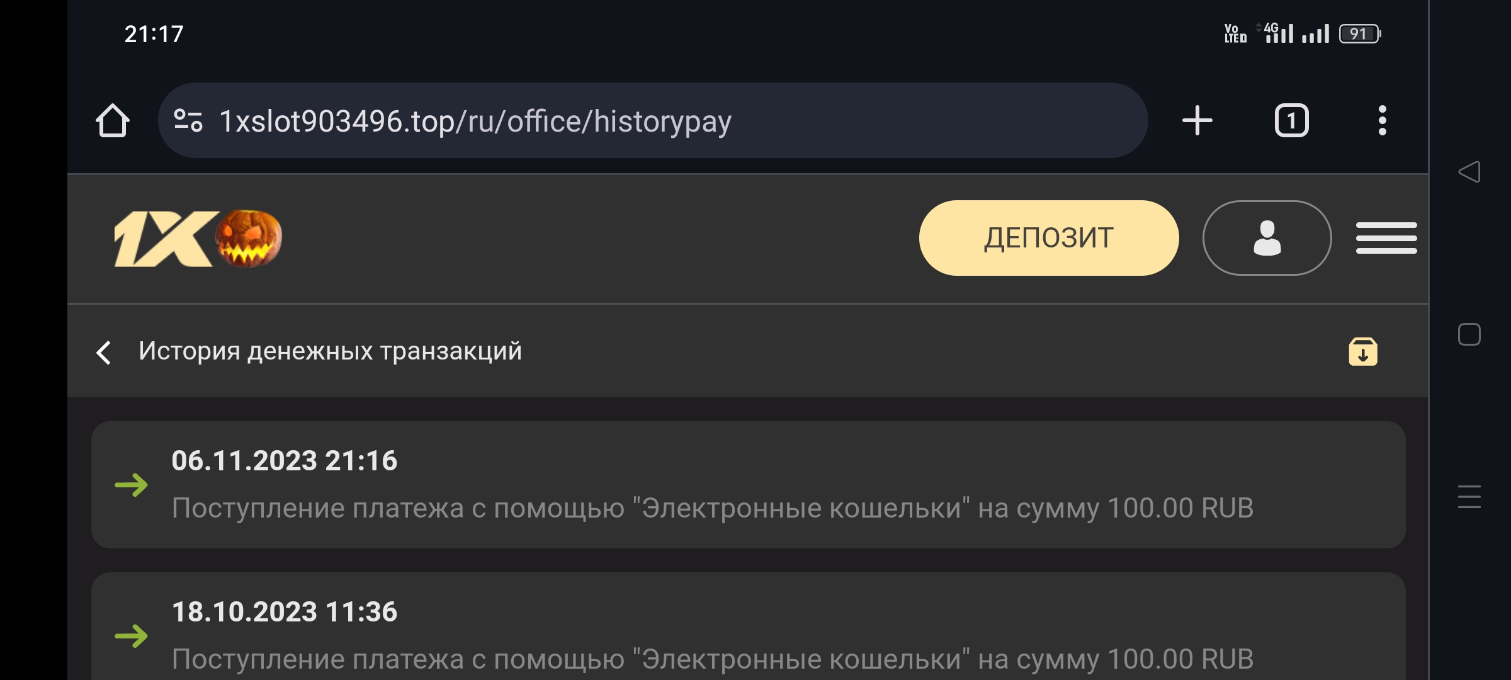
Task: Tap Android back navigation triangle
Action: [1469, 172]
